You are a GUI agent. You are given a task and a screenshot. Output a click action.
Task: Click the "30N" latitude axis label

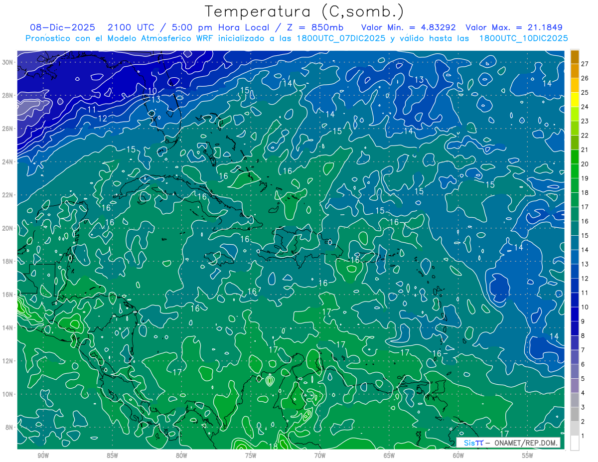click(8, 62)
